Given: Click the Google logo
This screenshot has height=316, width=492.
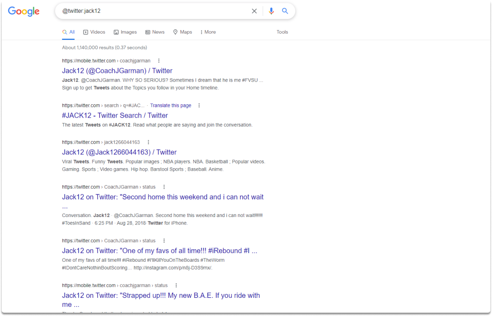Looking at the screenshot, I should click(24, 11).
